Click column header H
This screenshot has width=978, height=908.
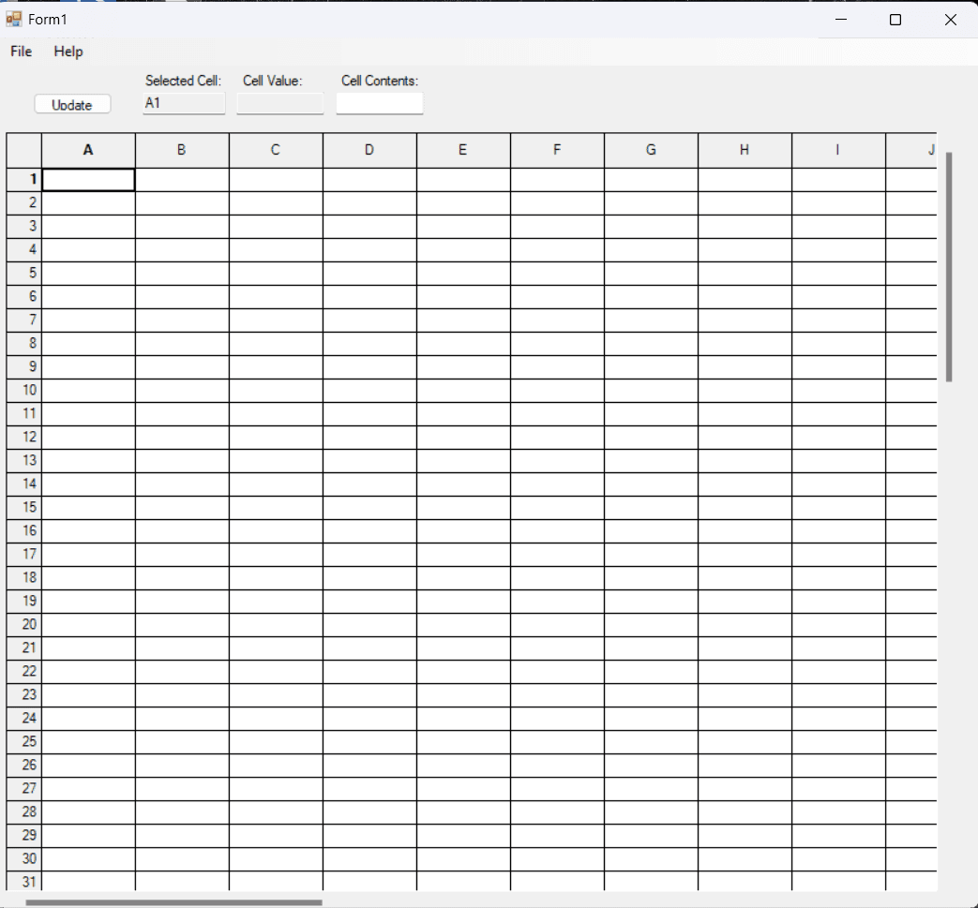coord(745,150)
